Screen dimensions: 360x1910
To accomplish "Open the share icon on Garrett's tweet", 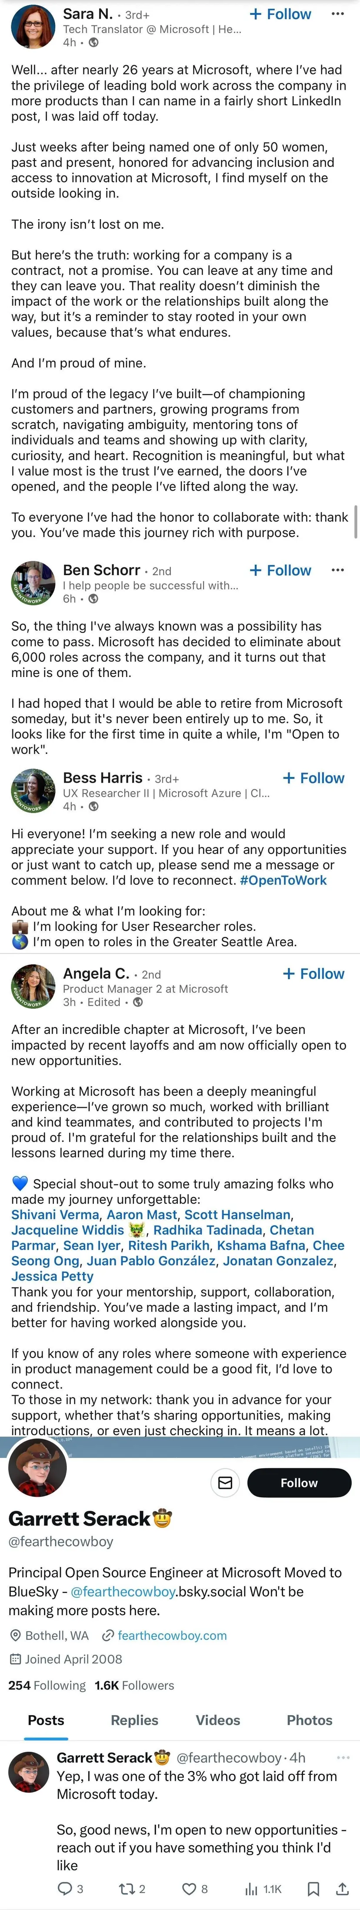I will point(342,1889).
